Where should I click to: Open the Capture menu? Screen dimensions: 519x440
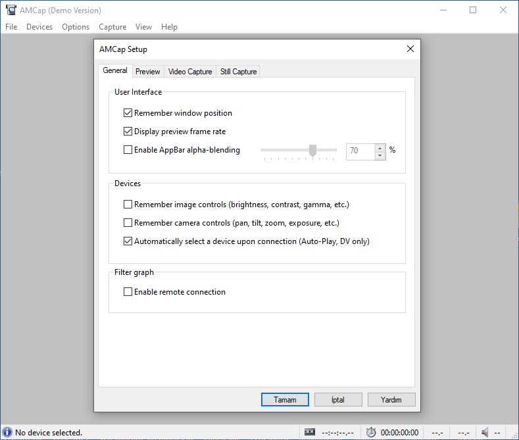[112, 27]
